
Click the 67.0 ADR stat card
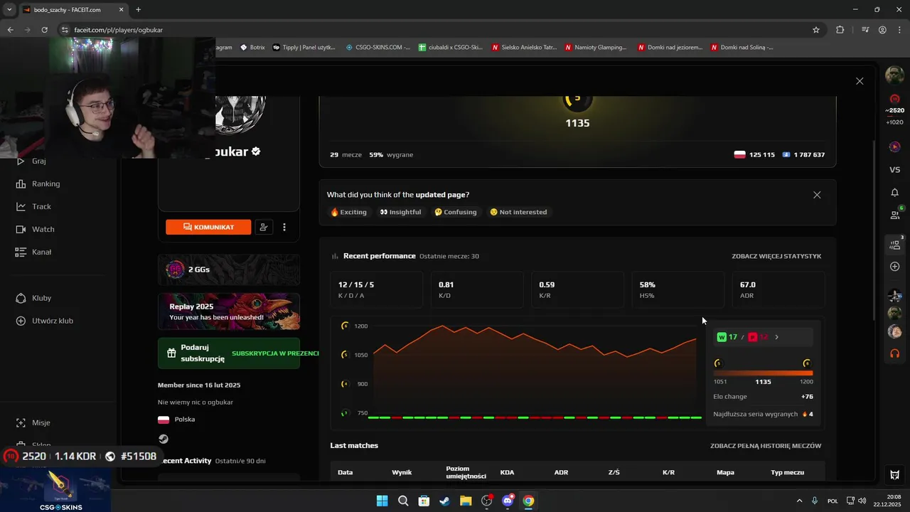(x=778, y=289)
